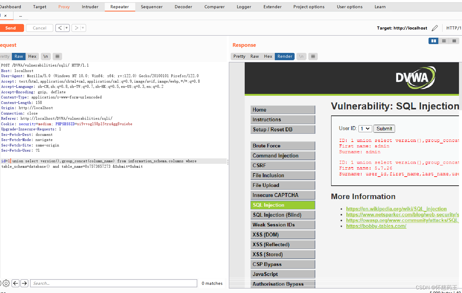Select the Repeater tab
Viewport: 462px width, 293px height.
pos(120,7)
